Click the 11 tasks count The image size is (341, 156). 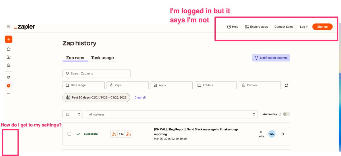(261, 134)
